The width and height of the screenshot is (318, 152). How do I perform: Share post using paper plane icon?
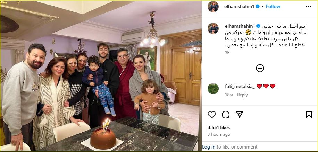point(240,114)
